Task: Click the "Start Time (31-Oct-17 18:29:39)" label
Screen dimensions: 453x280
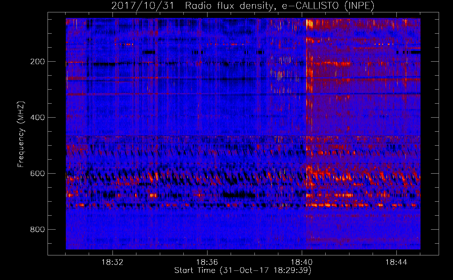Action: (x=243, y=270)
